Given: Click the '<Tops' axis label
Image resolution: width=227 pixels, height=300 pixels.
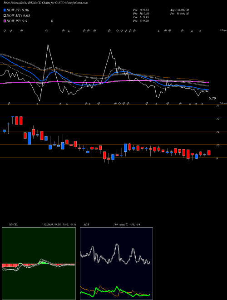Looking at the screenshot, I should tap(223, 30).
